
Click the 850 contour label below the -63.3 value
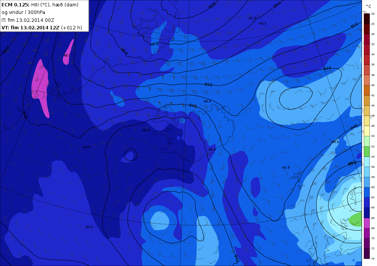354,26
